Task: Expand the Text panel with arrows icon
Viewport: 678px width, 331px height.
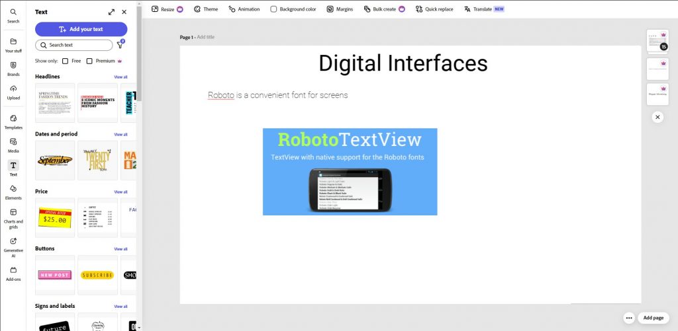Action: 111,12
